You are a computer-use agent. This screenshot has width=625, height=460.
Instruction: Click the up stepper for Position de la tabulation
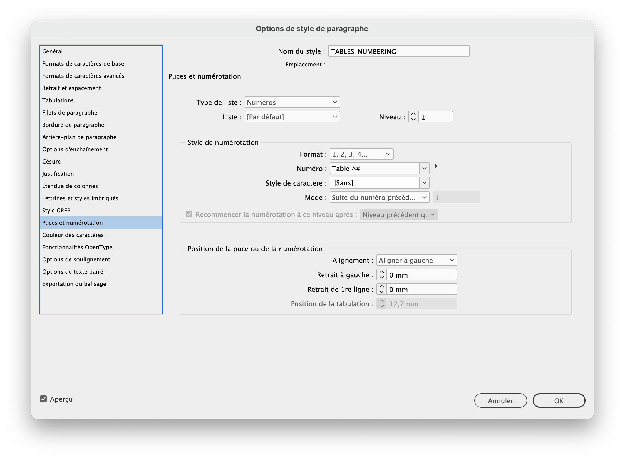(x=382, y=301)
